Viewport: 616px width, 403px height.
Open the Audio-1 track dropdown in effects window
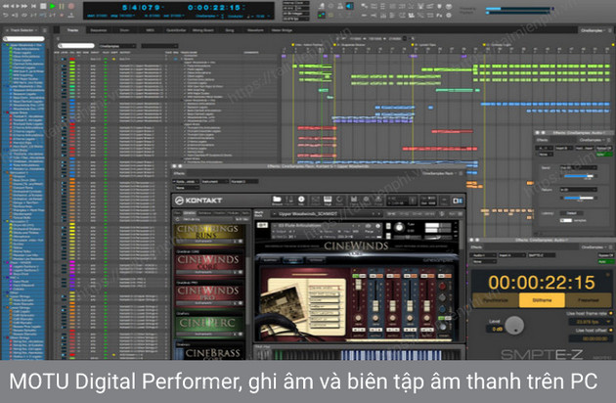pos(483,255)
